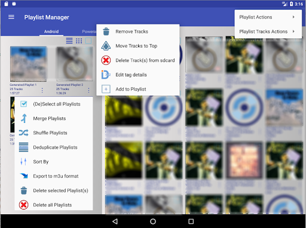
Task: Select the Android tab
Action: tap(51, 32)
